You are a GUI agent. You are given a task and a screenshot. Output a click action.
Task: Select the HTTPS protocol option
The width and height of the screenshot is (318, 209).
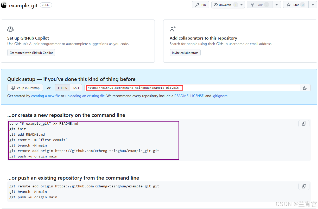[62, 88]
